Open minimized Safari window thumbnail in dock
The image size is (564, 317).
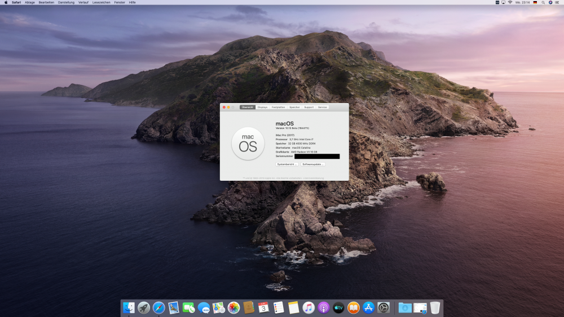(420, 307)
